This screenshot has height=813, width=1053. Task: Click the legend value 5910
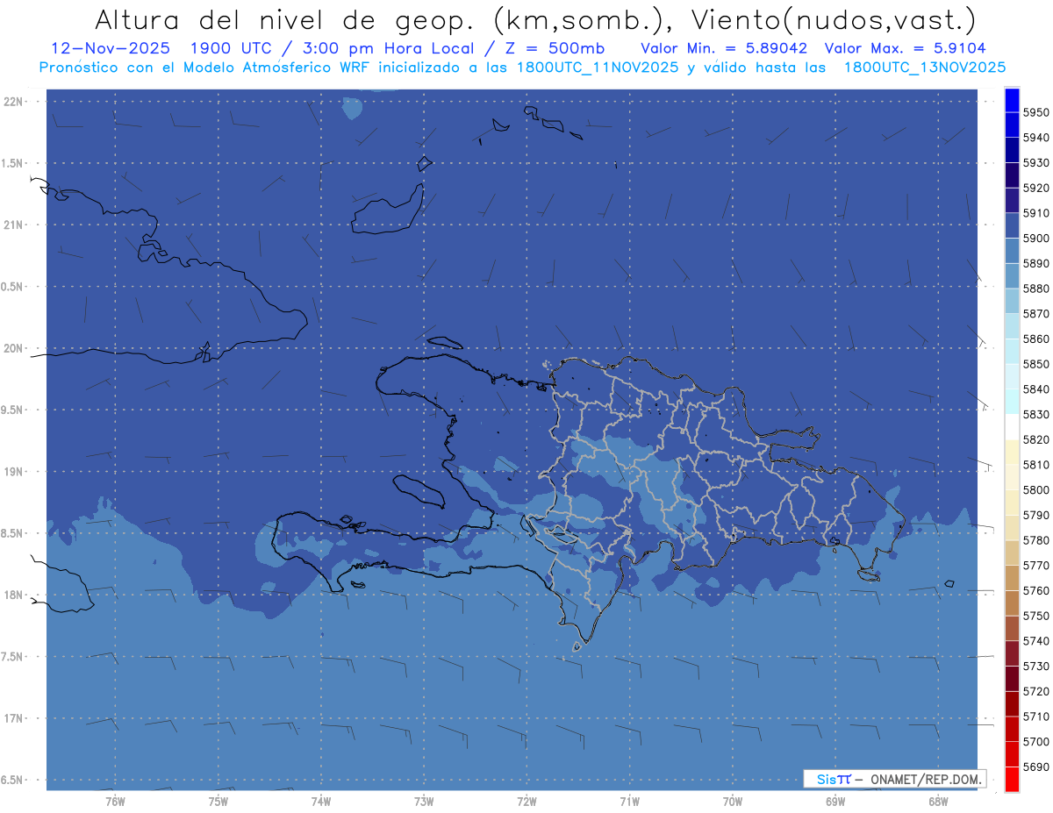coord(1035,213)
